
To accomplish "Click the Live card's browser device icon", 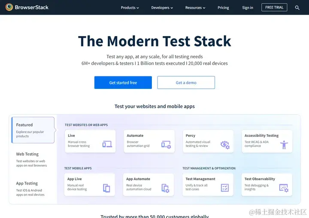I will tap(107, 144).
